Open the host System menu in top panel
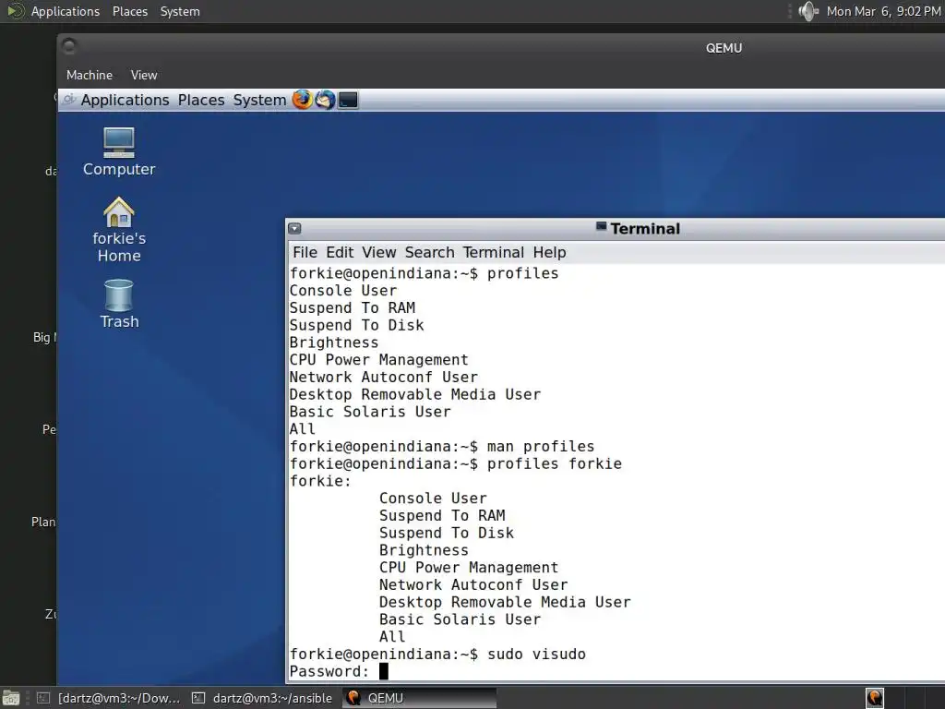This screenshot has width=945, height=709. 180,11
